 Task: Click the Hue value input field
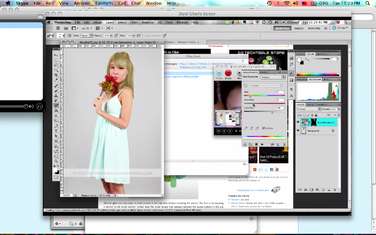(280, 92)
